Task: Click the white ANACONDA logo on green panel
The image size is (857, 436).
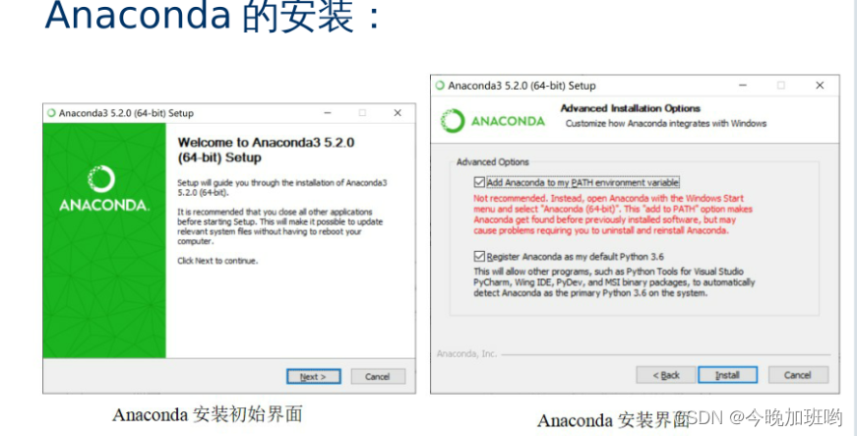Action: [102, 189]
